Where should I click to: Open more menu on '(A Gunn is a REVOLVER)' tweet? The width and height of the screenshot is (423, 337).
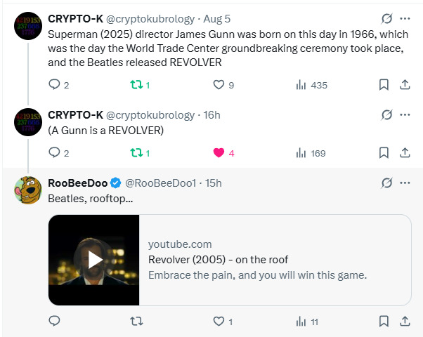(x=405, y=114)
